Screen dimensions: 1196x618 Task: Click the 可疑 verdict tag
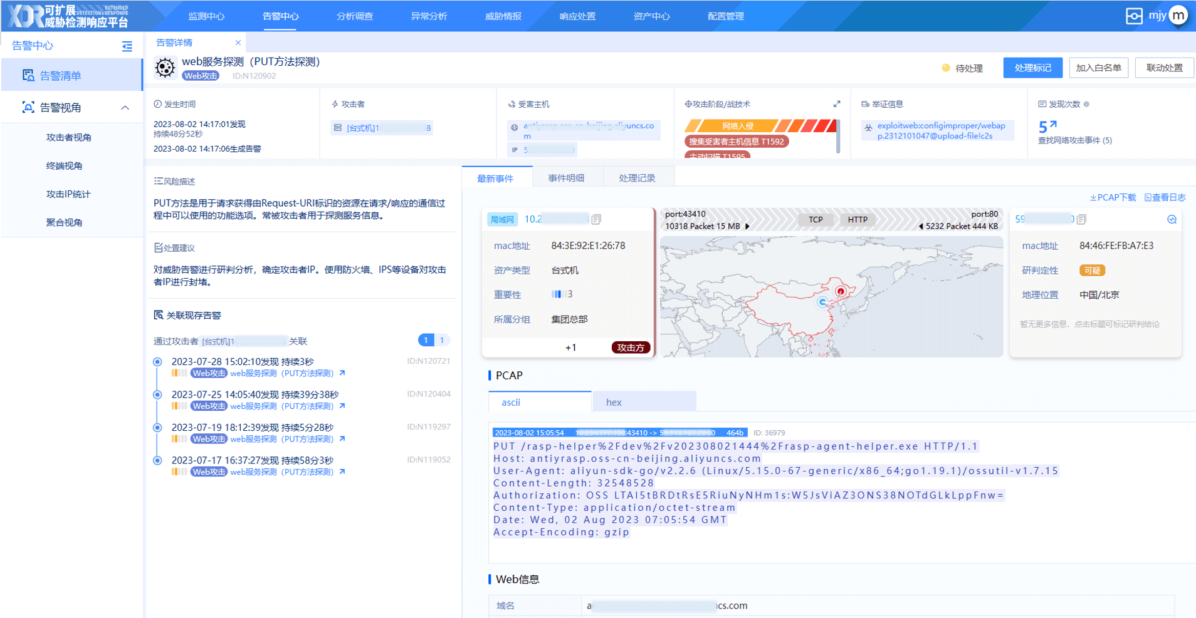[1092, 270]
